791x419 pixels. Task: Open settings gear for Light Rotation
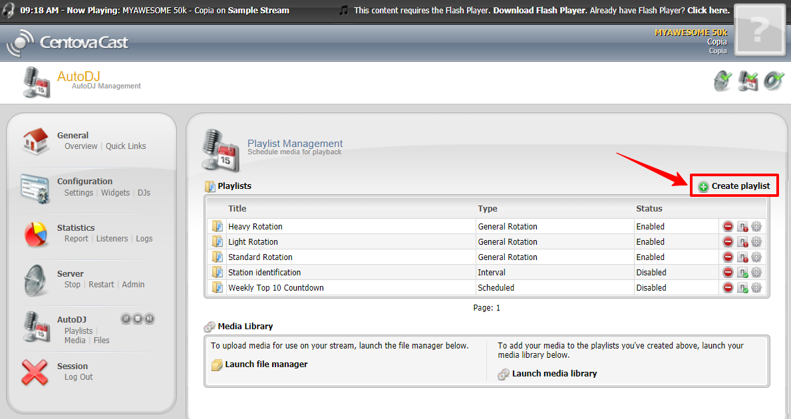click(x=756, y=242)
